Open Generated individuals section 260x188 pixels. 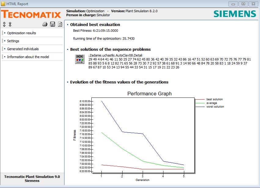pyautogui.click(x=23, y=49)
